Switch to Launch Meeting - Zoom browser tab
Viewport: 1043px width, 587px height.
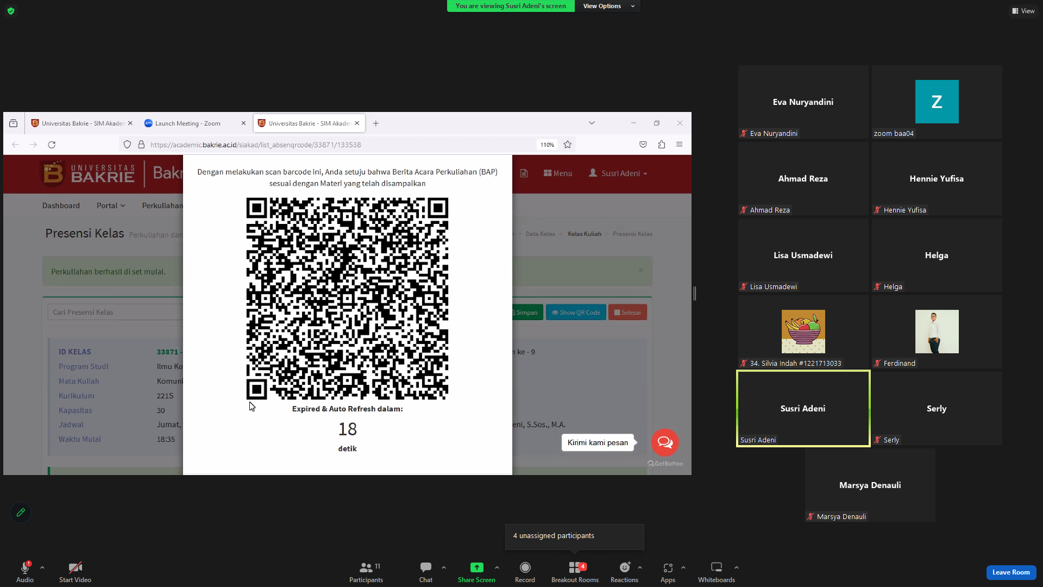click(x=188, y=123)
